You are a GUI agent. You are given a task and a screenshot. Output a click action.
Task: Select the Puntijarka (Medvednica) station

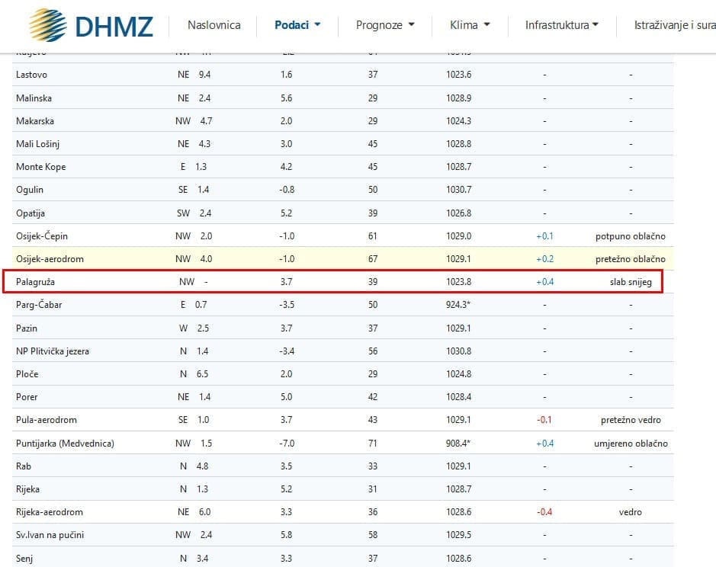pyautogui.click(x=65, y=444)
